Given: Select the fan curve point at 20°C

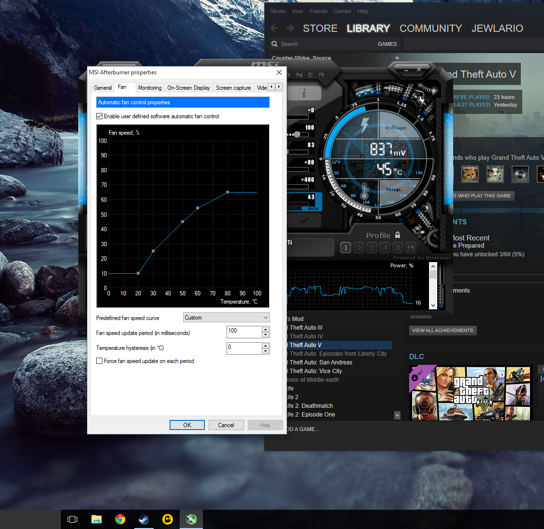Looking at the screenshot, I should pos(138,273).
